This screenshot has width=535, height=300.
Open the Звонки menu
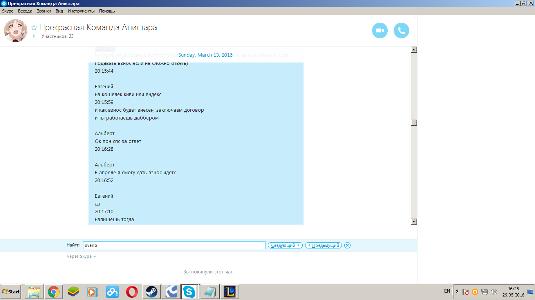click(x=44, y=11)
